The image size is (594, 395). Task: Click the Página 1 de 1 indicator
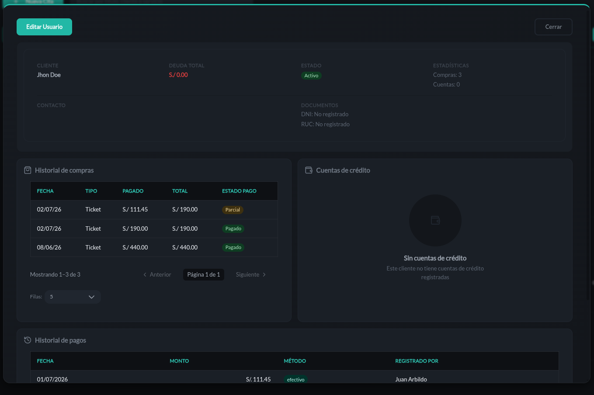[x=204, y=274]
